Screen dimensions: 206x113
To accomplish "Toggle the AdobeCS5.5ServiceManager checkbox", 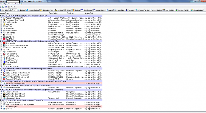I will tap(1, 45).
